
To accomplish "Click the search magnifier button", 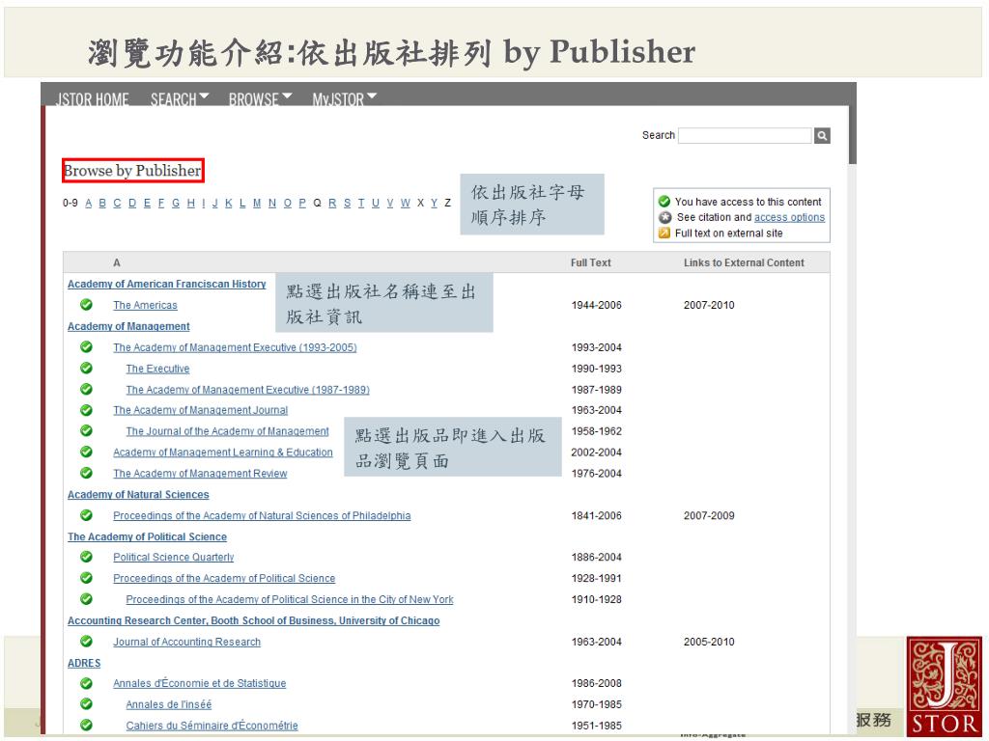I will click(822, 135).
